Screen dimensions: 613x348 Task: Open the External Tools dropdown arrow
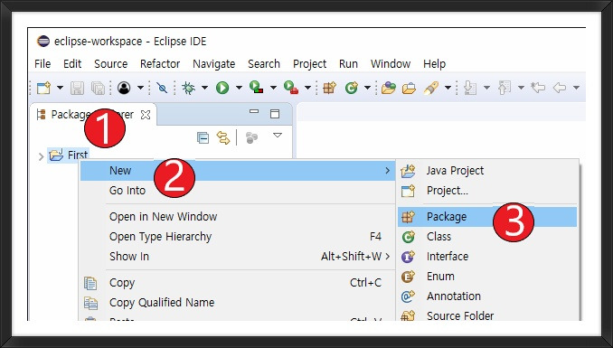pos(307,88)
